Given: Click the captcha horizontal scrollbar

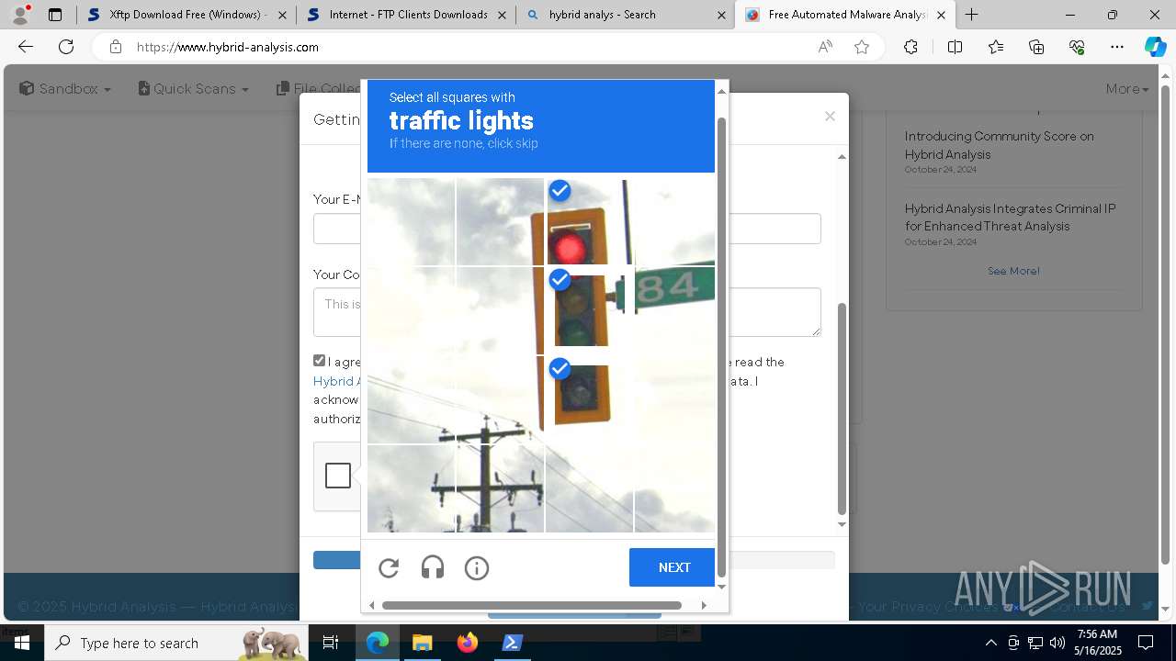Looking at the screenshot, I should point(532,605).
